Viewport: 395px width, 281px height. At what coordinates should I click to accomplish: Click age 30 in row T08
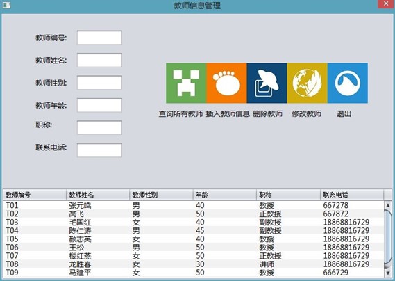click(x=200, y=264)
